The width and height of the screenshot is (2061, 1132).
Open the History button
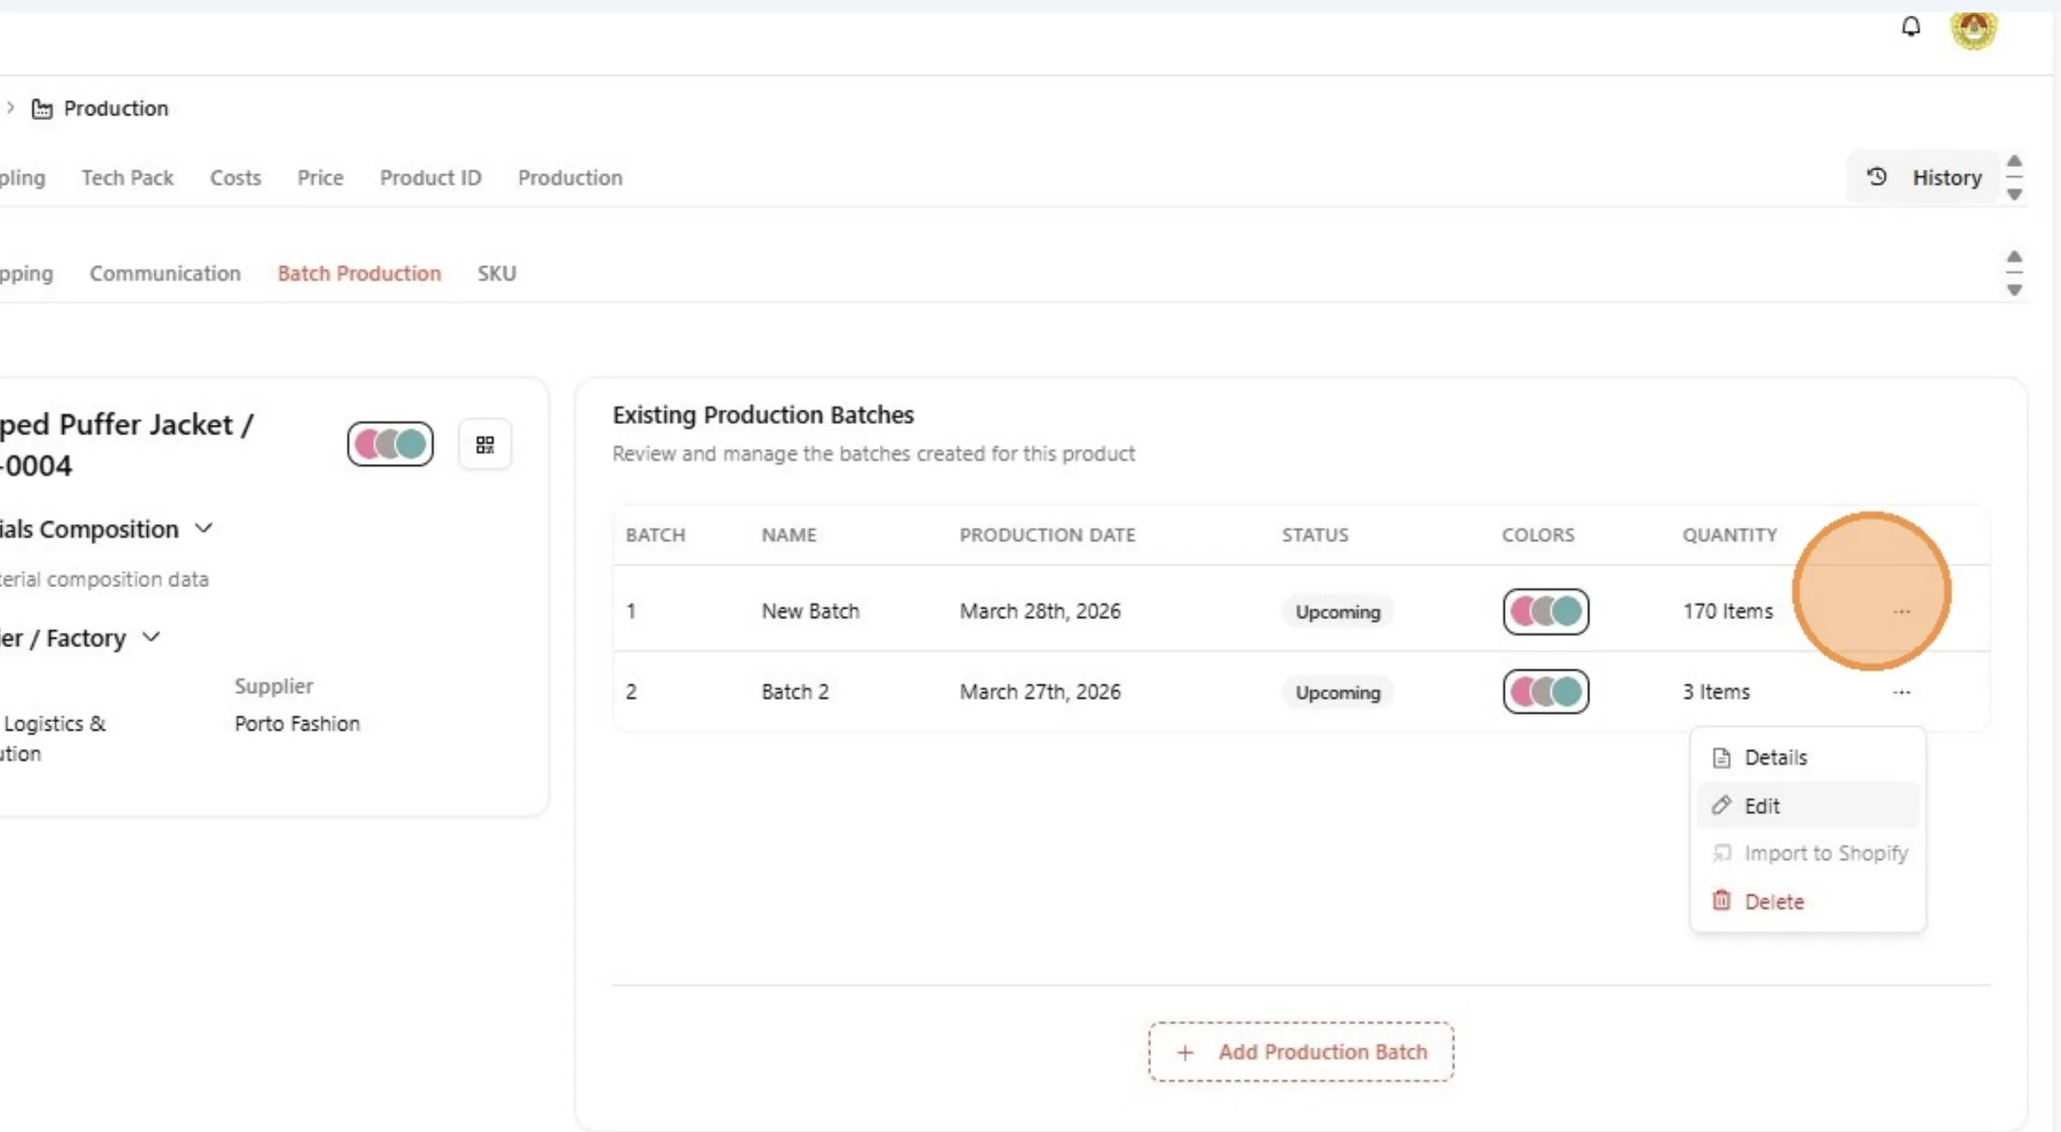point(1924,178)
